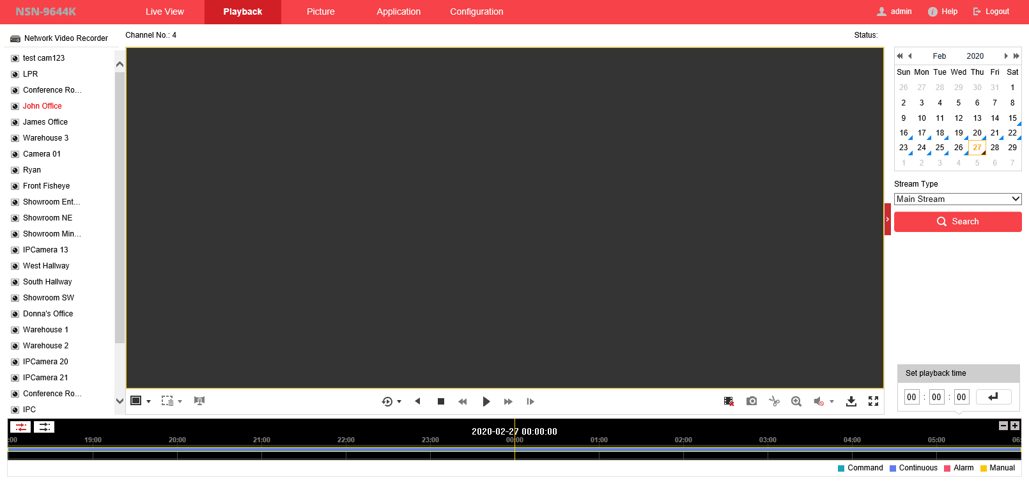Expand the volume dropdown arrow
The image size is (1029, 487).
click(x=832, y=401)
